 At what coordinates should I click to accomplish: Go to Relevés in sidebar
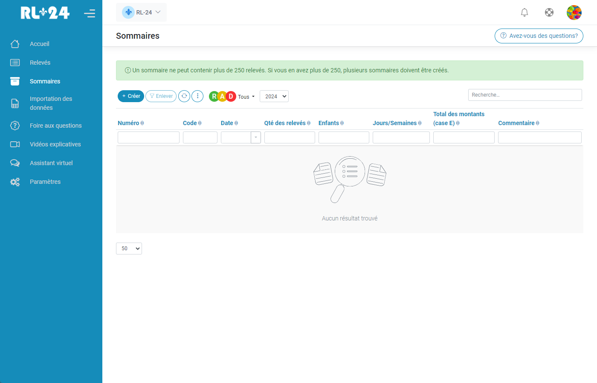pyautogui.click(x=40, y=63)
